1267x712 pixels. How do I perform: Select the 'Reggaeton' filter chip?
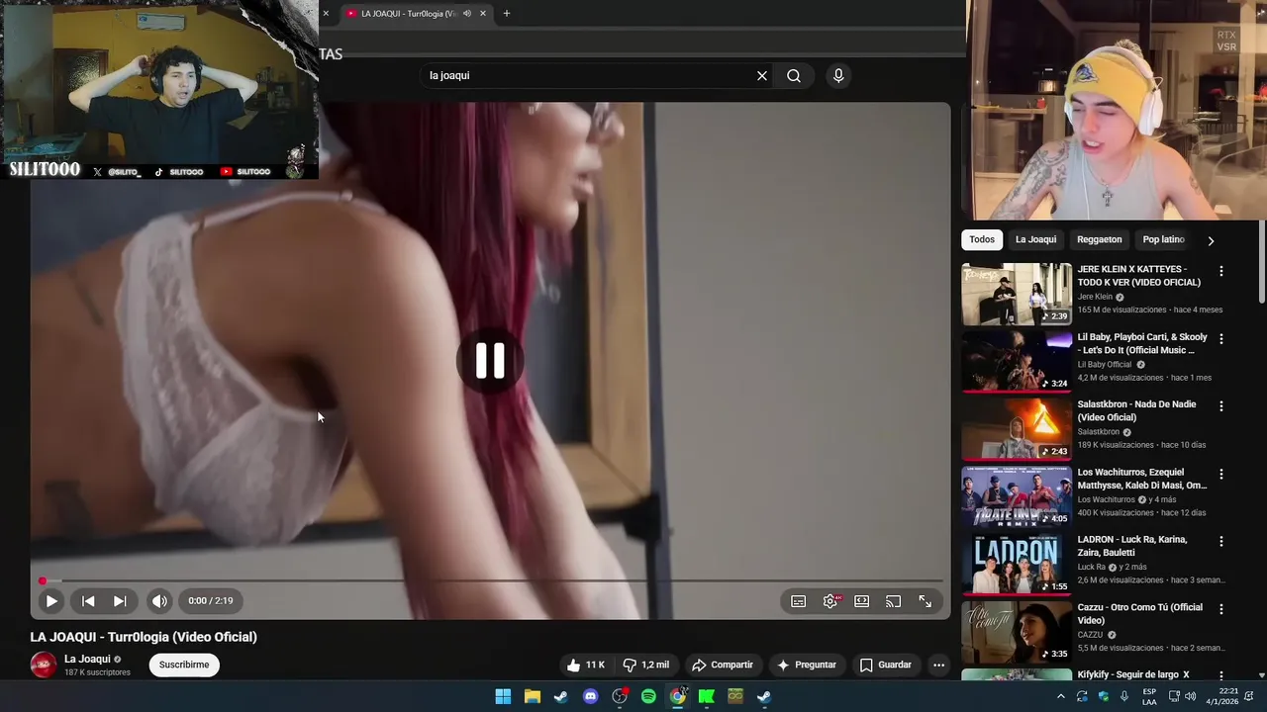point(1099,239)
